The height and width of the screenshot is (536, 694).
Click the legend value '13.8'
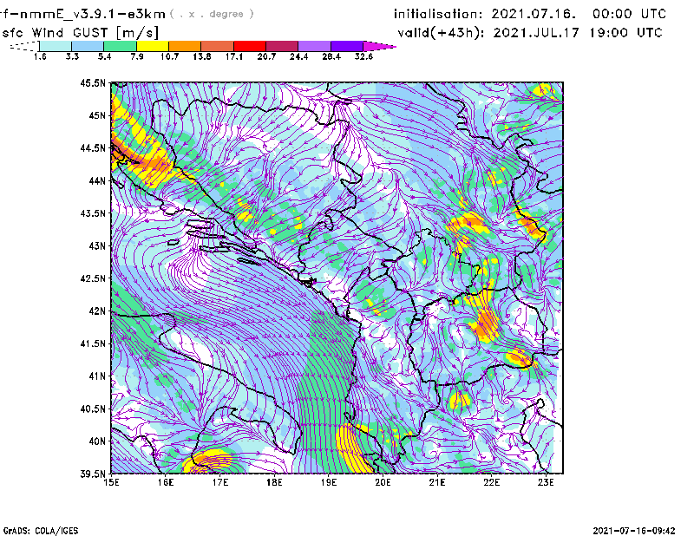[x=202, y=56]
